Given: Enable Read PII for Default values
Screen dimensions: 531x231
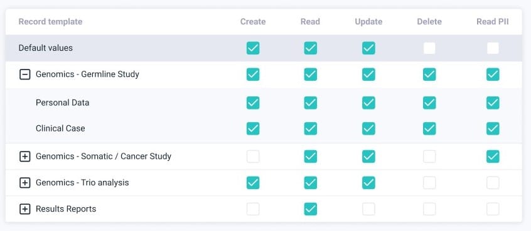Looking at the screenshot, I should (493, 48).
